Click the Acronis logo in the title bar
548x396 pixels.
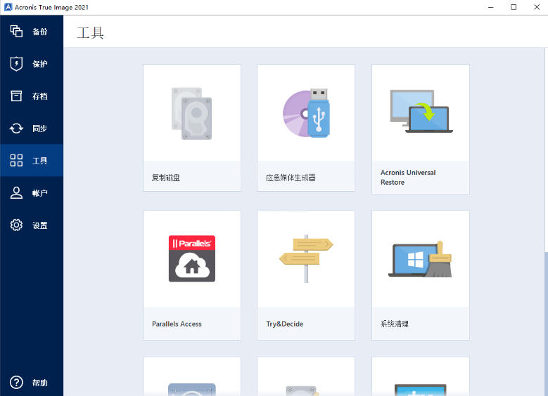click(x=8, y=7)
